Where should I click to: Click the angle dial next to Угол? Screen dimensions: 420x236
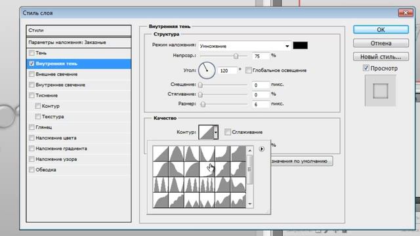[x=207, y=70]
